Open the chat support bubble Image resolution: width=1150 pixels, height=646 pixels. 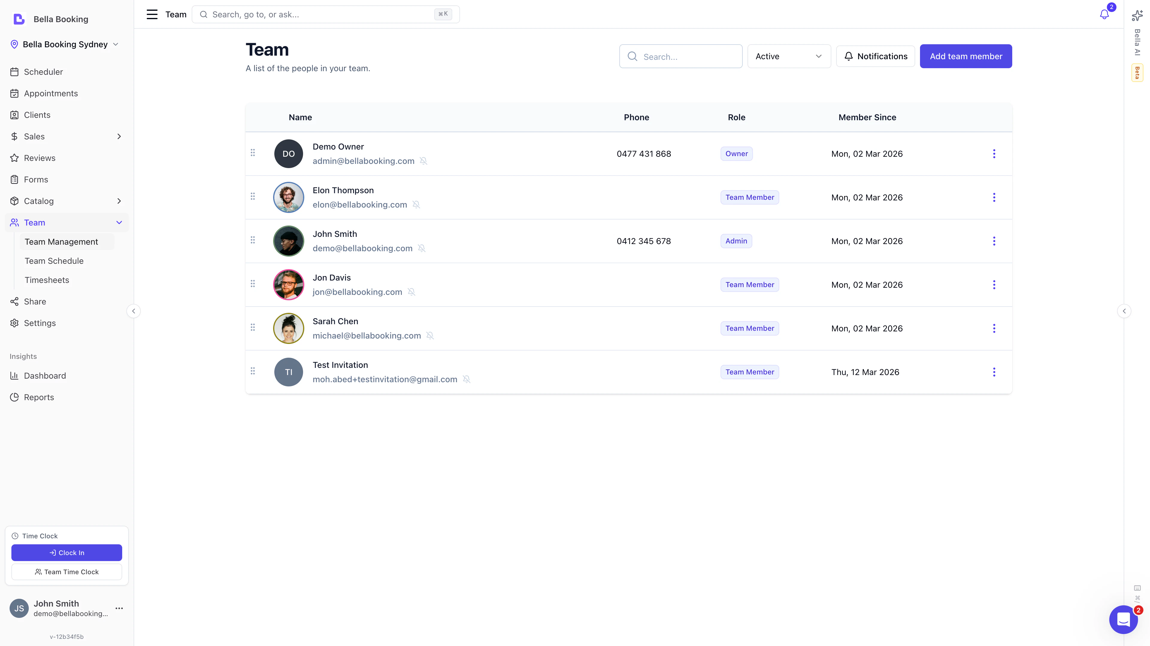click(x=1124, y=619)
